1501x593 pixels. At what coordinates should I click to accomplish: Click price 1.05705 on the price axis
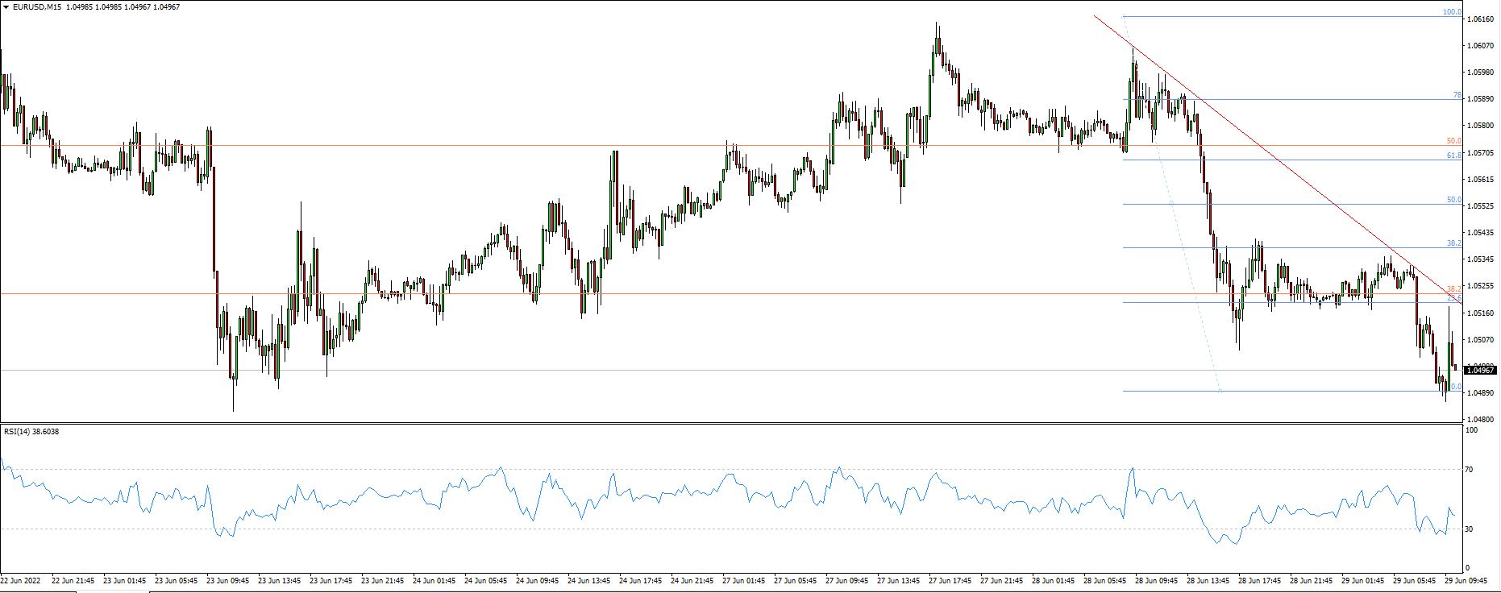[1481, 152]
